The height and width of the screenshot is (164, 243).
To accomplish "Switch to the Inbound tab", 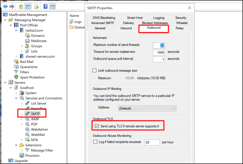I will point(126,28).
